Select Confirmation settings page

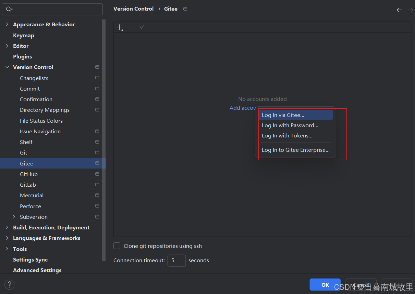tap(36, 99)
